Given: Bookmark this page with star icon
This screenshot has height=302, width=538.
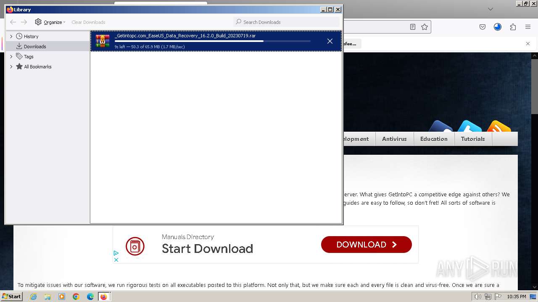Looking at the screenshot, I should point(425,27).
